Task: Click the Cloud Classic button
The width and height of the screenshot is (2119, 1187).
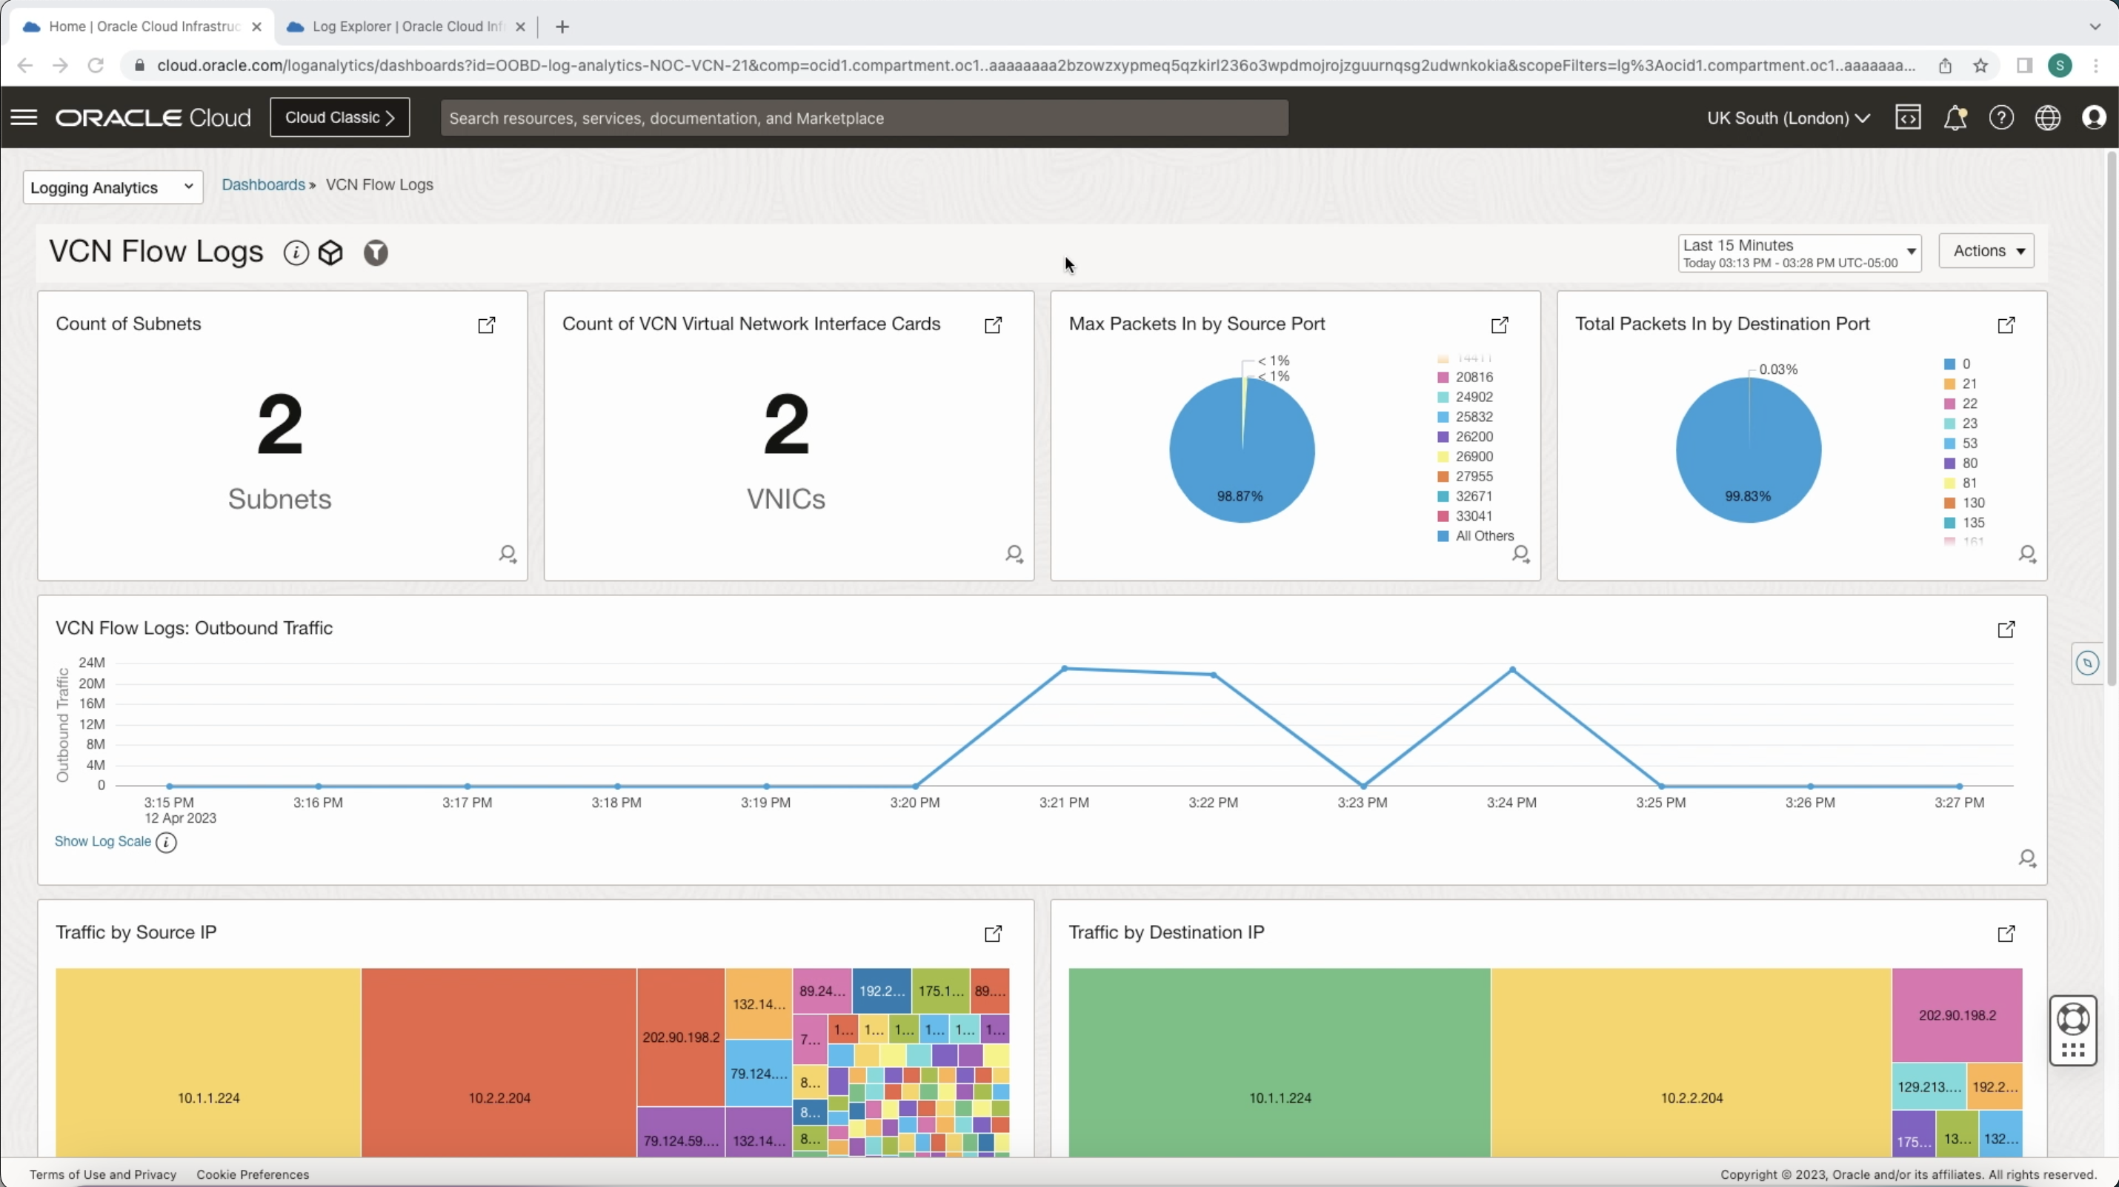Action: (x=339, y=117)
